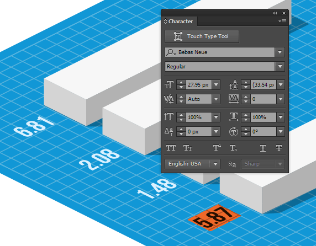Switch to the Character tab

pos(180,22)
